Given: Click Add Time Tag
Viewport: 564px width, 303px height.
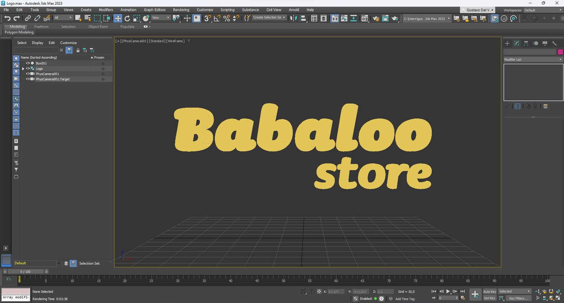Looking at the screenshot, I should point(405,299).
